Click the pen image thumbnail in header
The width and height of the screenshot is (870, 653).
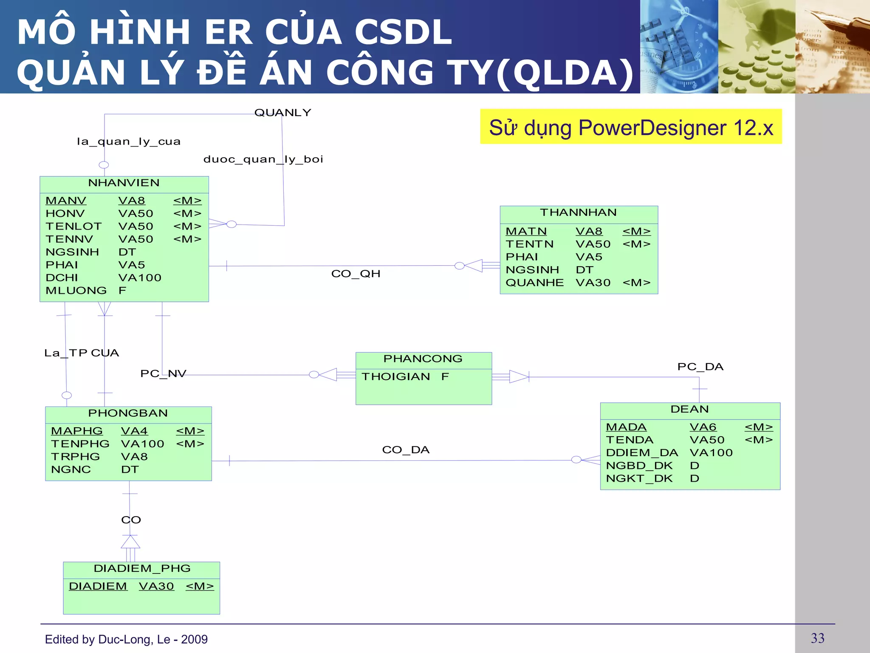click(833, 47)
